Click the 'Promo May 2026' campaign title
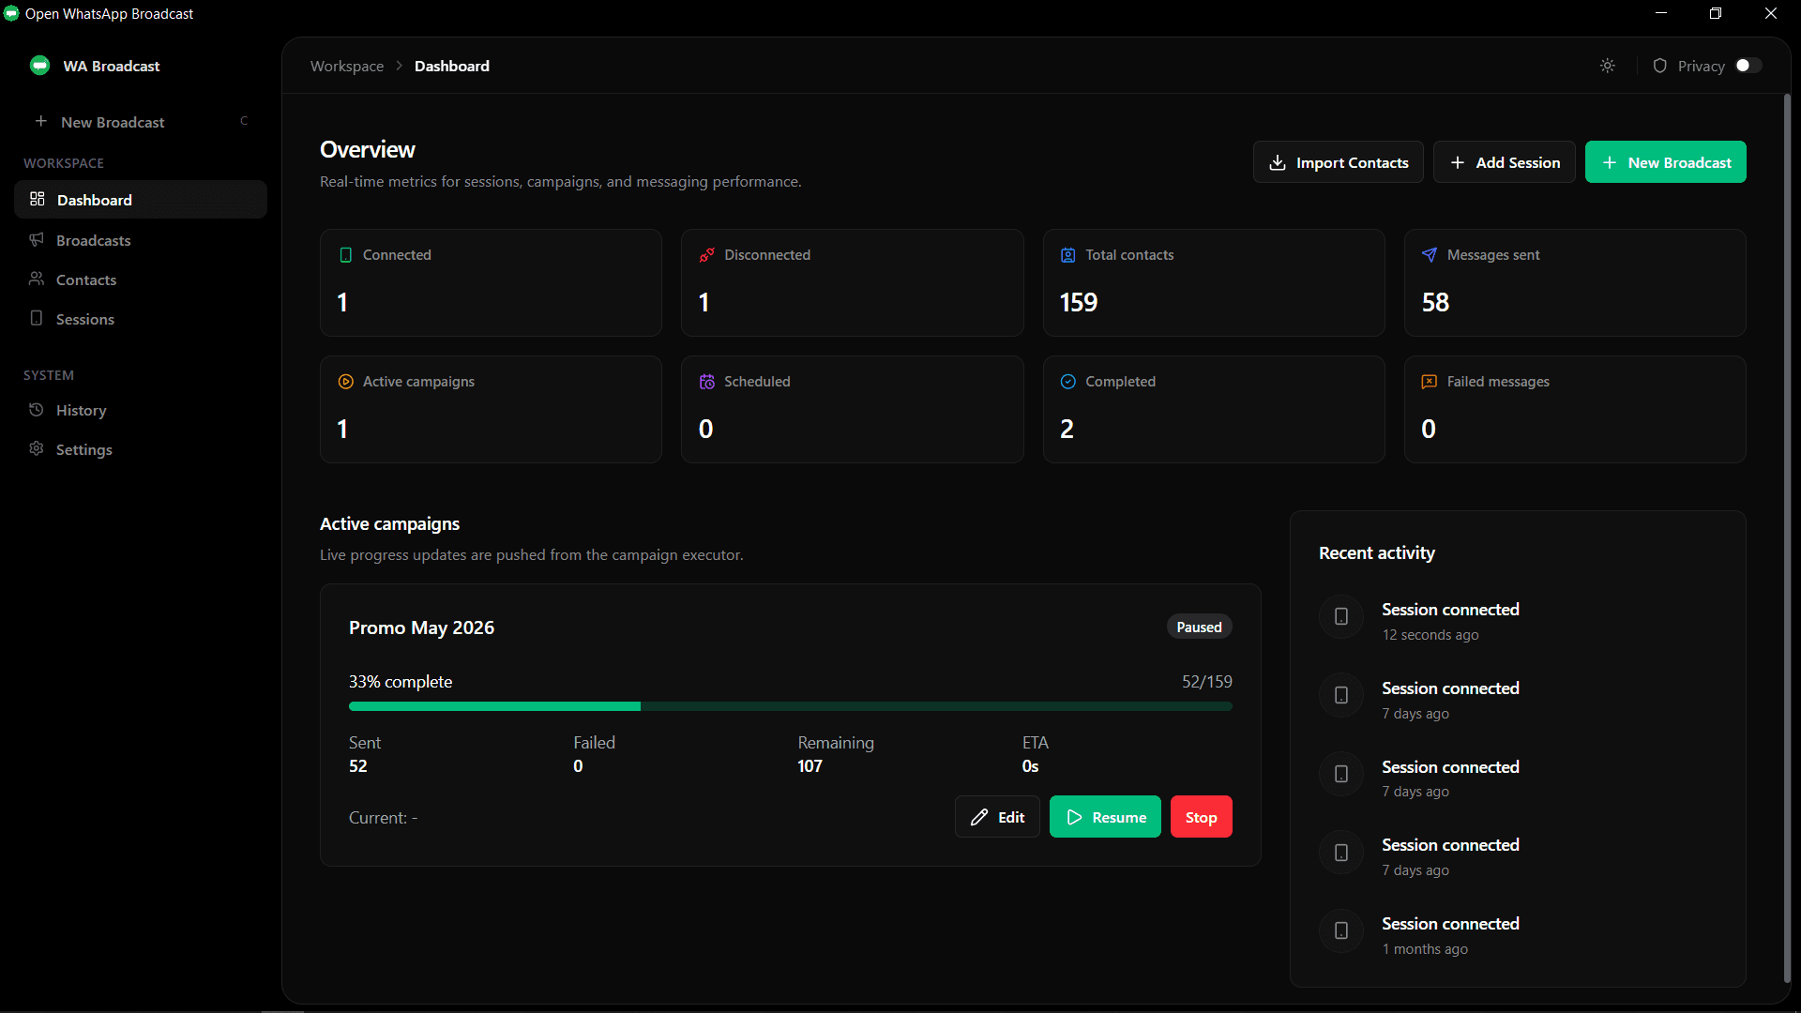1801x1013 pixels. pos(422,627)
